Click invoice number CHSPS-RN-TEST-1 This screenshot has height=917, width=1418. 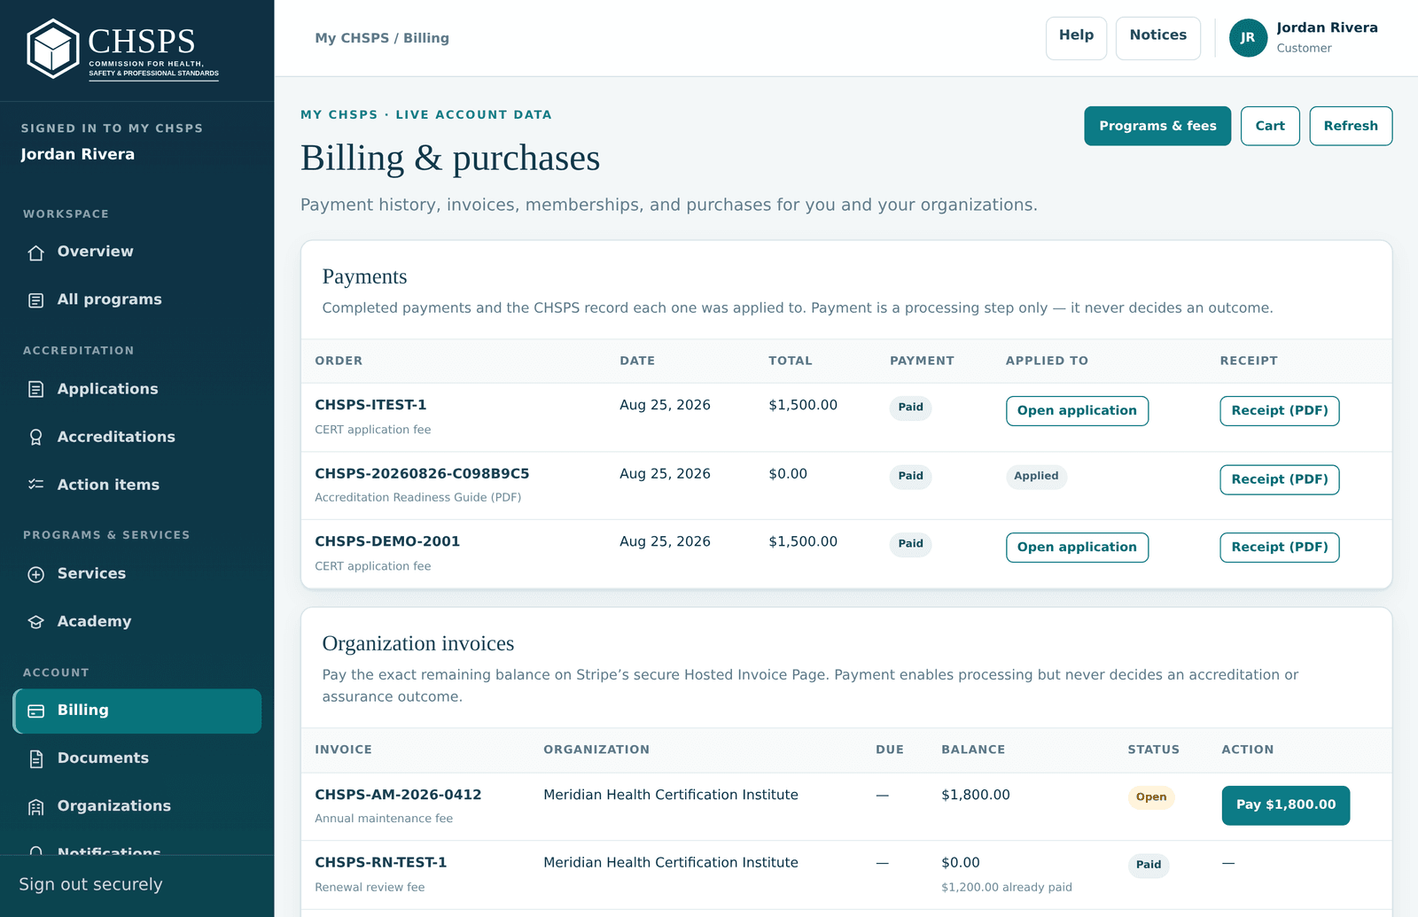tap(381, 863)
